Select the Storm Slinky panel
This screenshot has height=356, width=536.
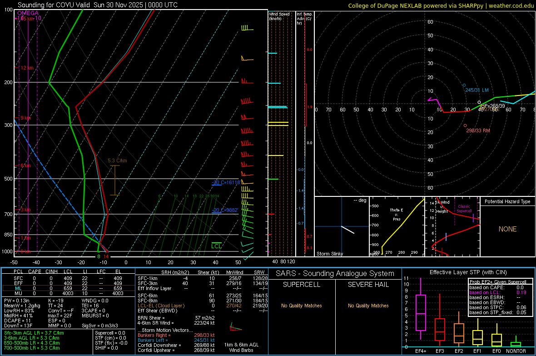point(342,226)
